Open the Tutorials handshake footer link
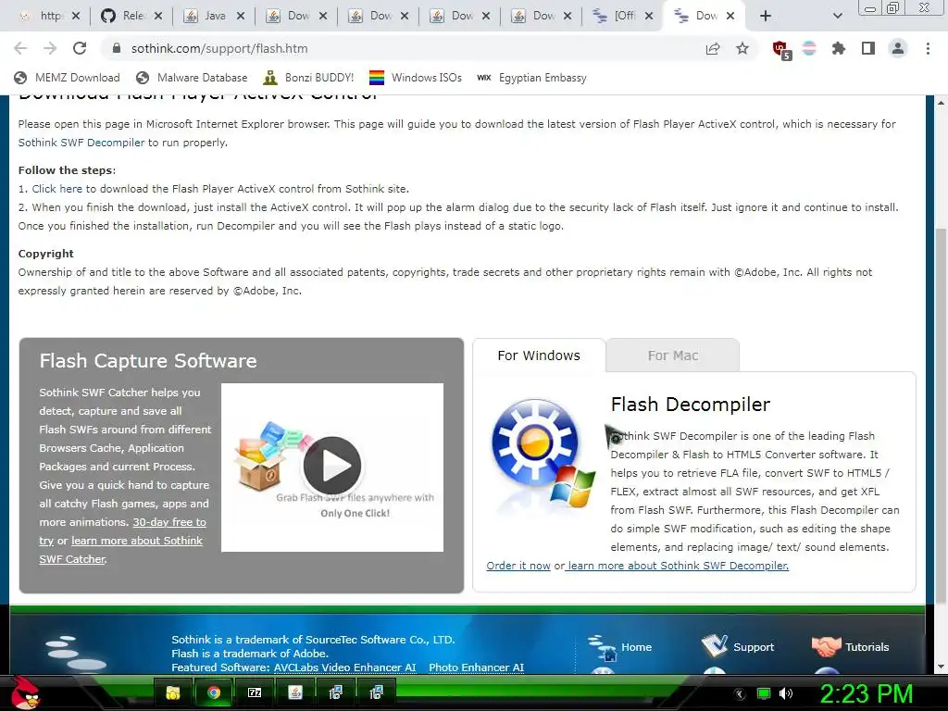The image size is (948, 711). click(x=851, y=647)
